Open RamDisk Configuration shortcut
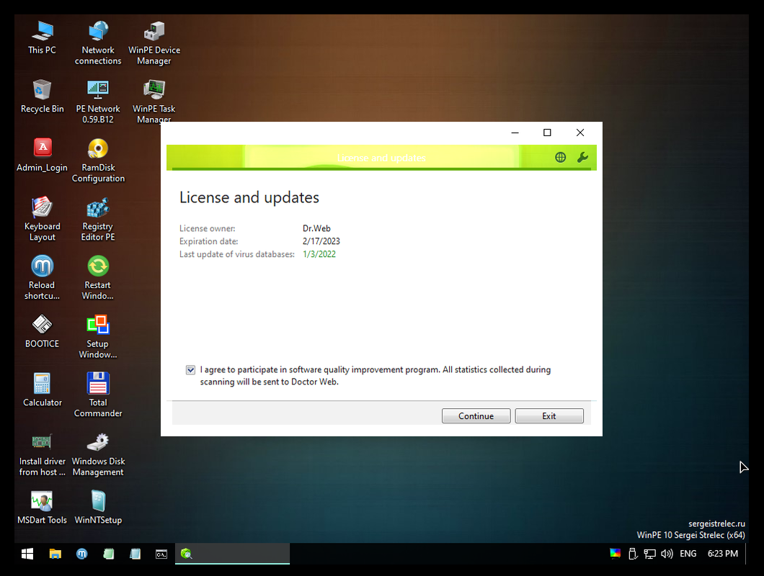This screenshot has height=576, width=764. click(98, 160)
